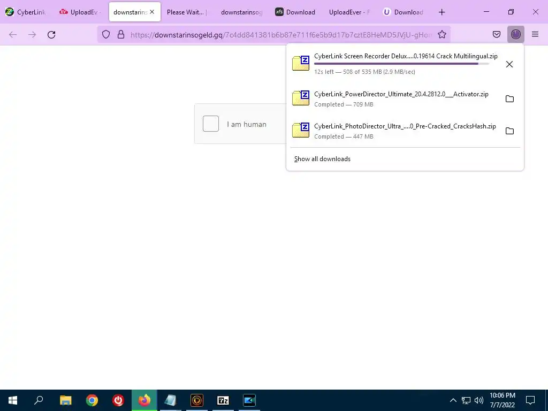The width and height of the screenshot is (548, 411).
Task: Open the Action Center notifications
Action: coord(530,400)
